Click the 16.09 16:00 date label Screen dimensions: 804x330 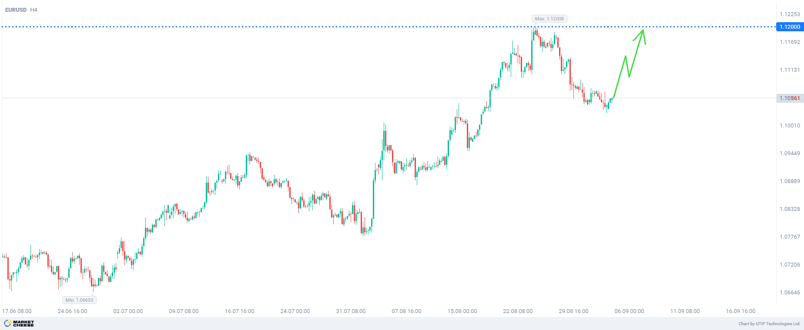pyautogui.click(x=740, y=311)
